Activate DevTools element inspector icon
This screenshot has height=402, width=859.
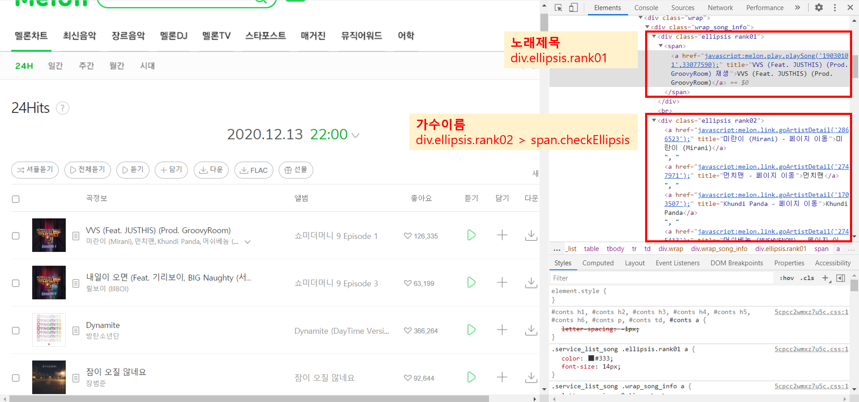pos(558,8)
